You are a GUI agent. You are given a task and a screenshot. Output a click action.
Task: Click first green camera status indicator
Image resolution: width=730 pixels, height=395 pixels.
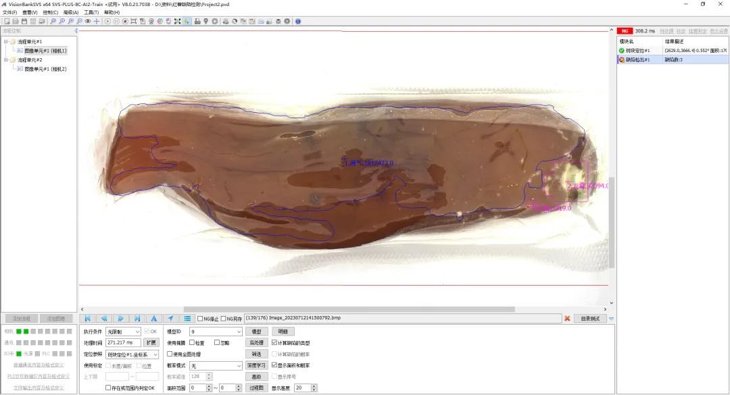click(19, 332)
